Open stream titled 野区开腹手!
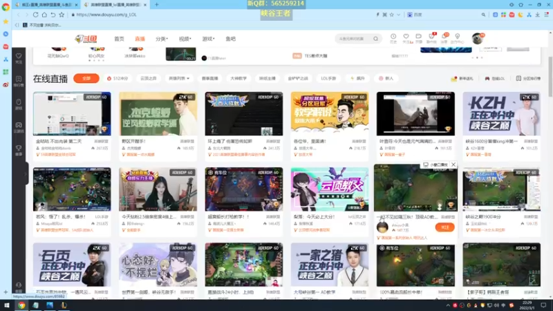This screenshot has height=311, width=553. 134,142
